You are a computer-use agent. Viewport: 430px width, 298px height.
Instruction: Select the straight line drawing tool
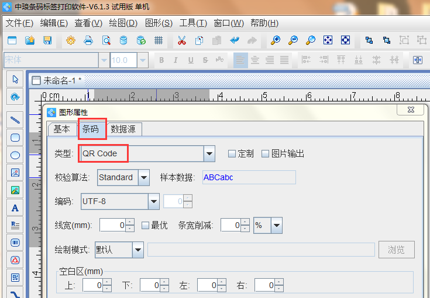(x=16, y=120)
